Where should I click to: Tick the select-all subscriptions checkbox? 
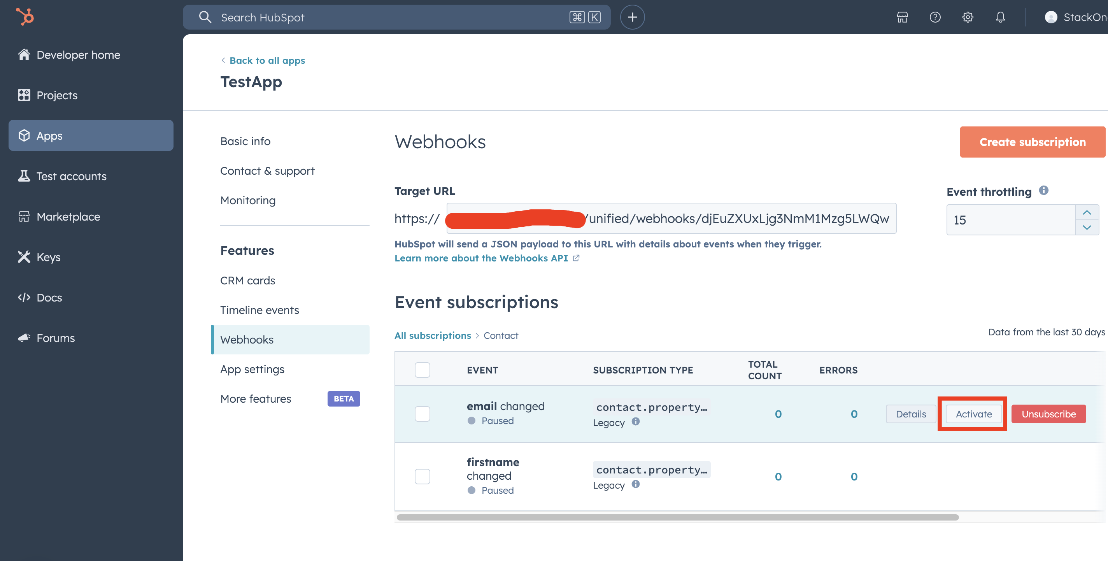coord(422,370)
